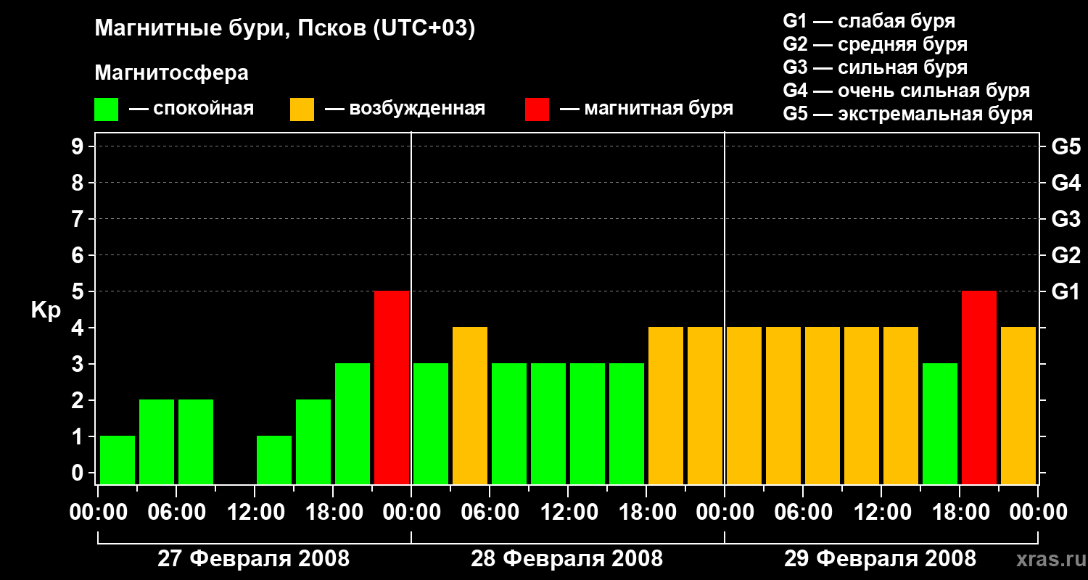Select the chart title 'Магнитные бури, Псков (UTC+03)'
The image size is (1088, 580).
point(285,29)
